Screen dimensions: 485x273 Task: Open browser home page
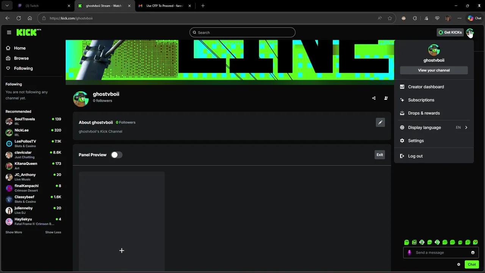point(30,18)
